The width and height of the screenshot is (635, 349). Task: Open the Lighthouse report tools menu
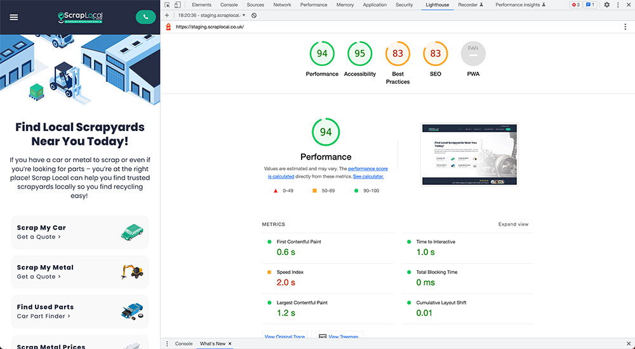(x=625, y=27)
